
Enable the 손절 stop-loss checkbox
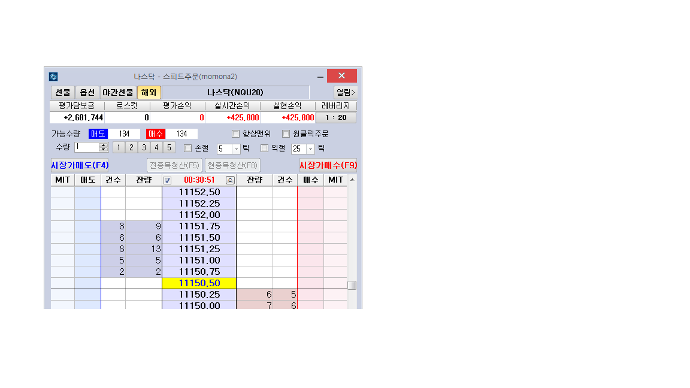coord(188,148)
